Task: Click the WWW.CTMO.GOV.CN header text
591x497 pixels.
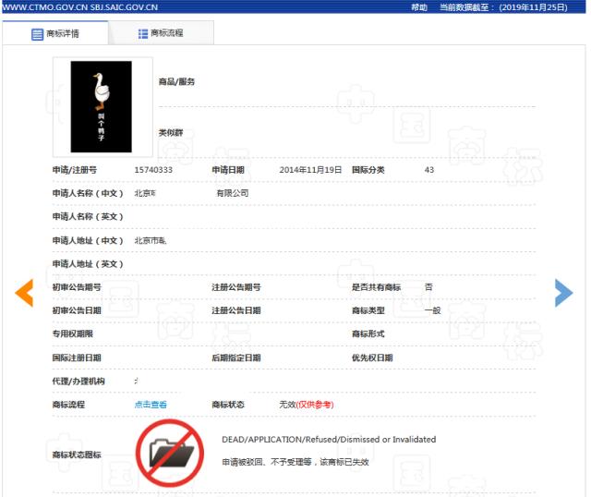Action: click(80, 7)
